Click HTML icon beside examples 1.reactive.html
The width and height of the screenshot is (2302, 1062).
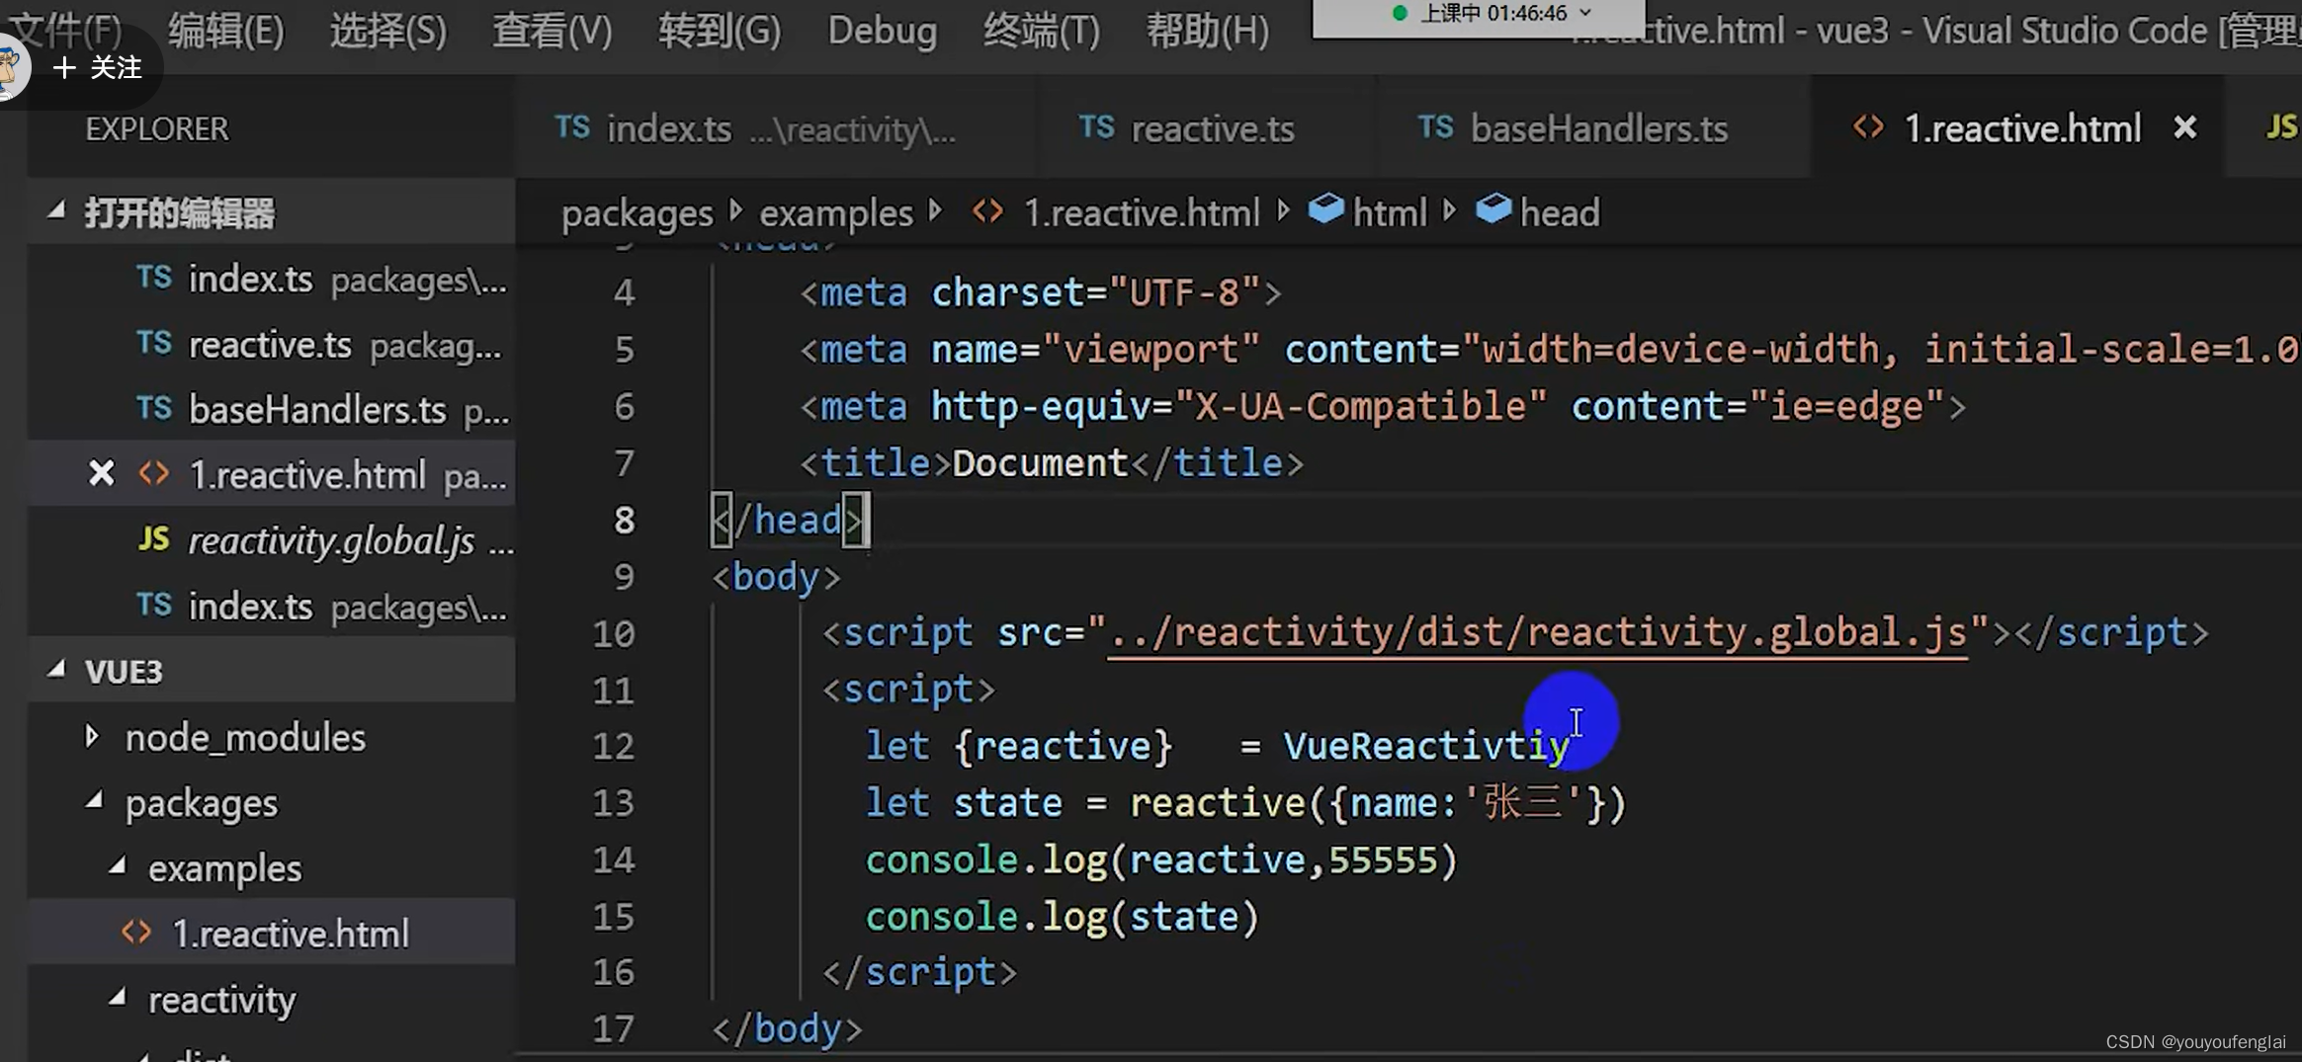[136, 933]
